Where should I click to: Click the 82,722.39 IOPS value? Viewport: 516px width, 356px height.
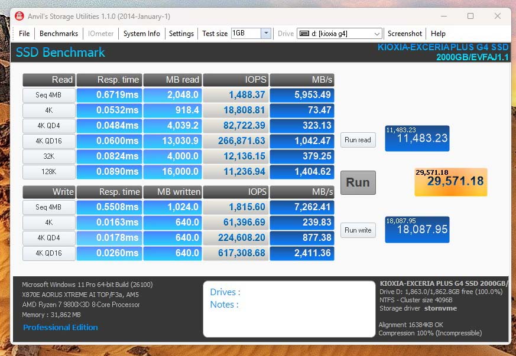click(236, 126)
